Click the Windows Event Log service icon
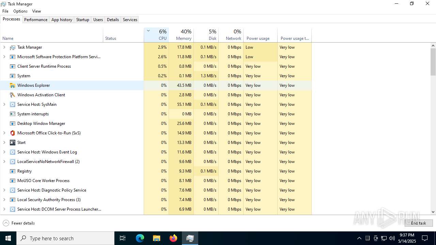Screen dimensions: 436x245 click(13, 152)
